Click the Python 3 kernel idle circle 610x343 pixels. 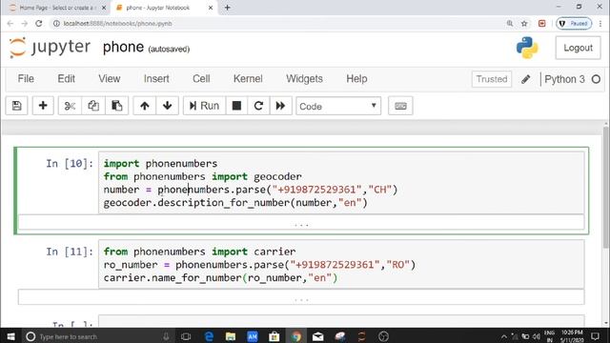(596, 79)
